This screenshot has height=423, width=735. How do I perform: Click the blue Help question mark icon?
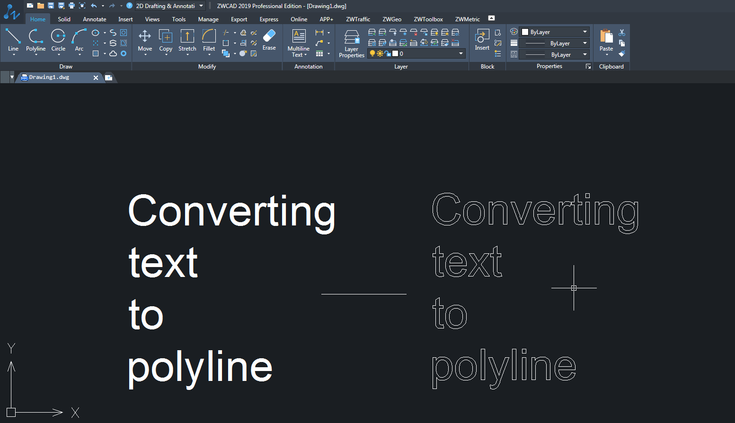click(129, 6)
